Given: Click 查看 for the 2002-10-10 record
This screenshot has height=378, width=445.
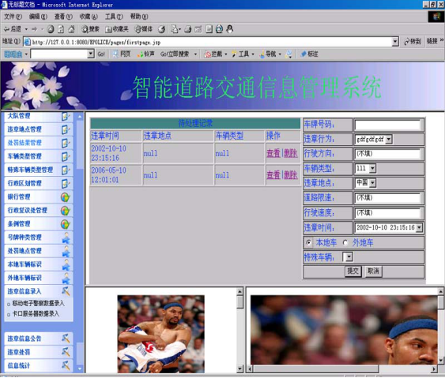Looking at the screenshot, I should coord(273,153).
